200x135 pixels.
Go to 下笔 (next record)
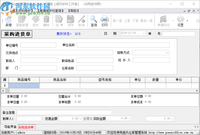[x=135, y=21]
